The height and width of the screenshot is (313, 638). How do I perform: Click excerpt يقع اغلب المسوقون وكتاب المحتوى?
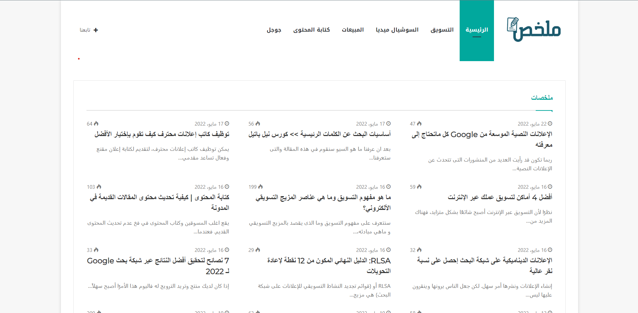(158, 227)
